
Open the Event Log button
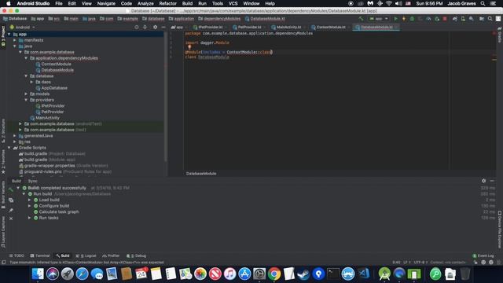(483, 255)
